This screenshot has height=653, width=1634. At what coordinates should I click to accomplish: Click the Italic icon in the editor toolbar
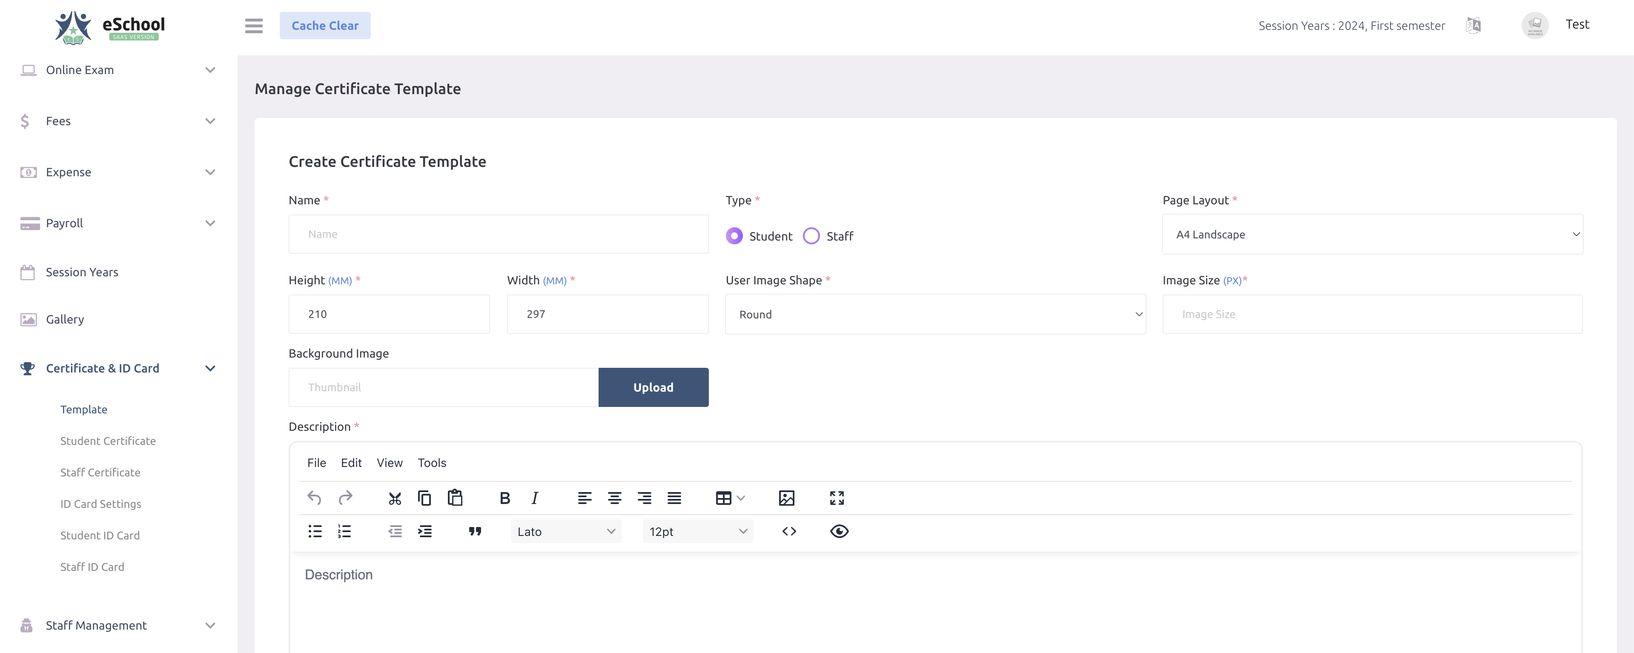(x=535, y=498)
